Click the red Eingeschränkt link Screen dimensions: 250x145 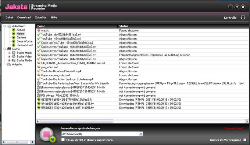(x=234, y=128)
